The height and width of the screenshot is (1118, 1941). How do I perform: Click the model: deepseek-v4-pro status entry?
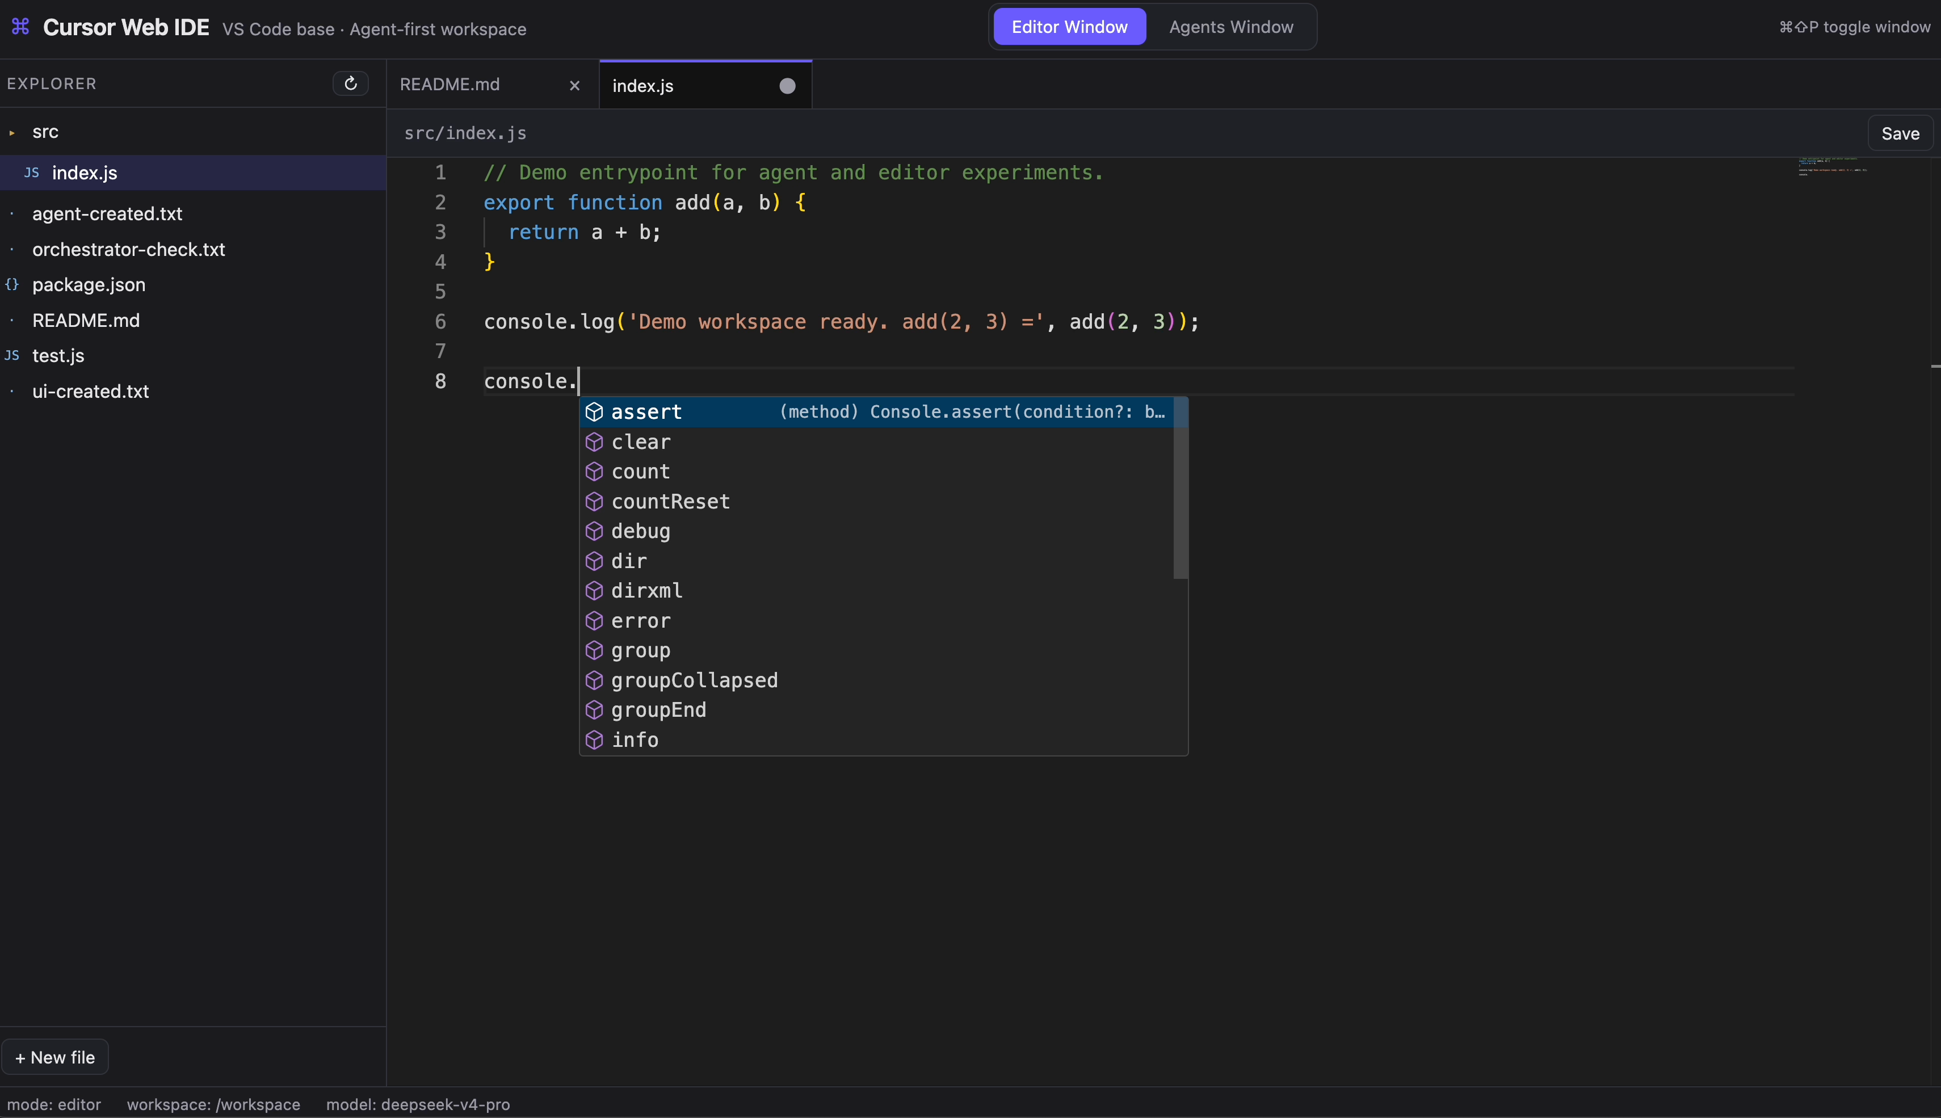point(418,1104)
